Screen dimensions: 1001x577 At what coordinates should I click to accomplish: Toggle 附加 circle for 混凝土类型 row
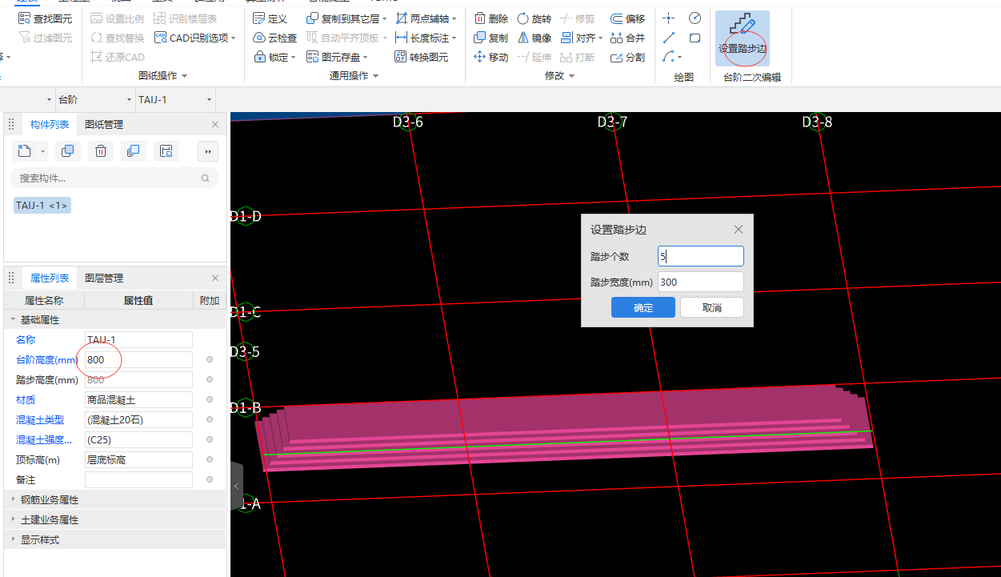click(210, 420)
